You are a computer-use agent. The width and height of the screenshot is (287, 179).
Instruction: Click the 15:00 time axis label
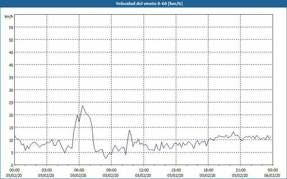coord(176,170)
